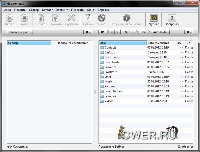Click the Закрыть (Close) stop icon

[x=24, y=18]
